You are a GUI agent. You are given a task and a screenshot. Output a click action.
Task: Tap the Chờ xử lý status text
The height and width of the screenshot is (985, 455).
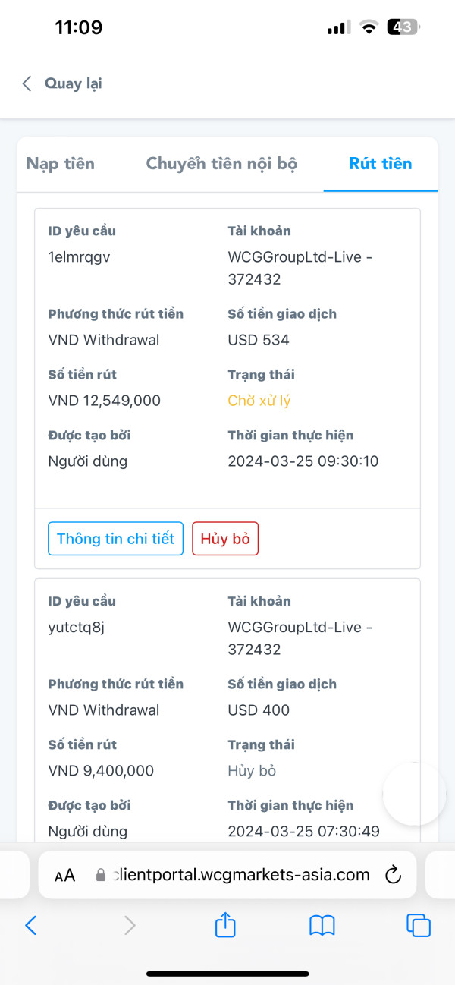[x=259, y=401]
